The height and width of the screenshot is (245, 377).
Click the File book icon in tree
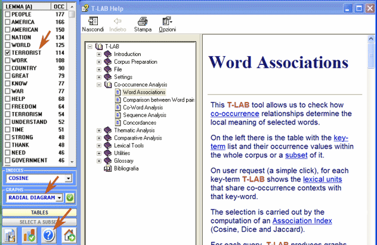108,69
